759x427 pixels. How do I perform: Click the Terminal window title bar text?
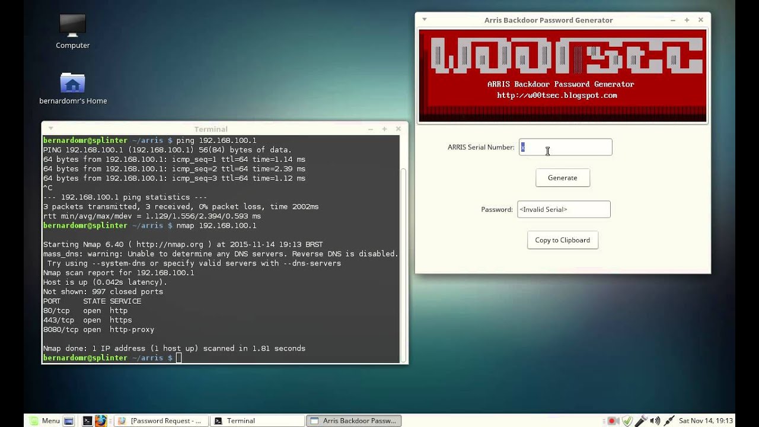pyautogui.click(x=211, y=129)
